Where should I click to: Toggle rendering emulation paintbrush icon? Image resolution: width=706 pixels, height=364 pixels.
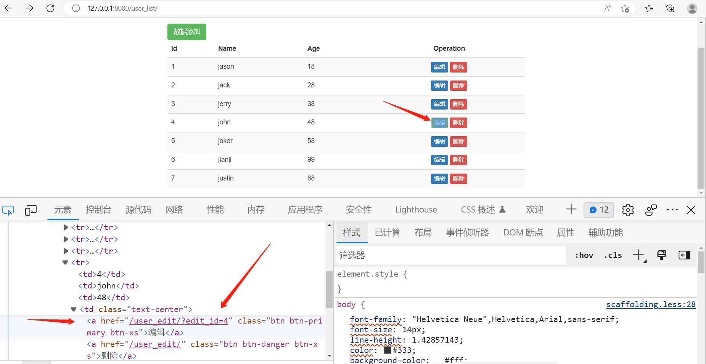(x=662, y=255)
